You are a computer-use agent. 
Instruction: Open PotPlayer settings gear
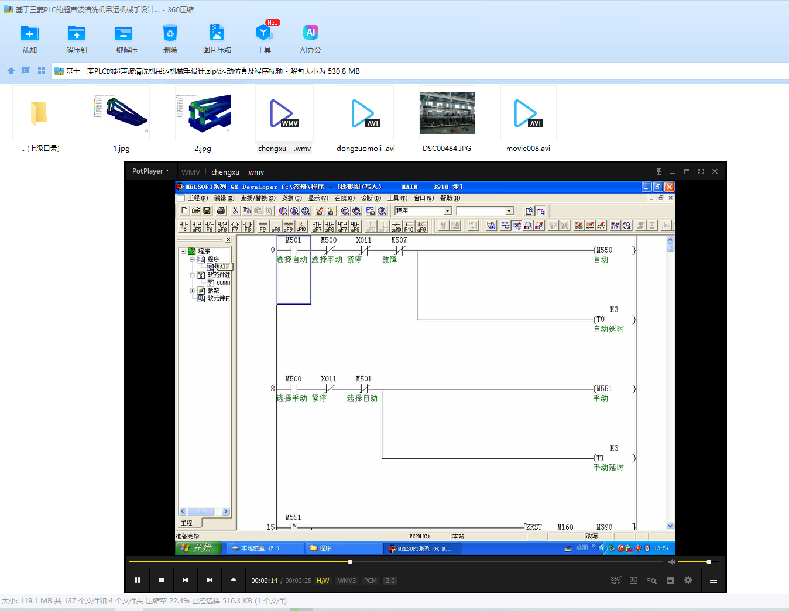click(x=688, y=580)
